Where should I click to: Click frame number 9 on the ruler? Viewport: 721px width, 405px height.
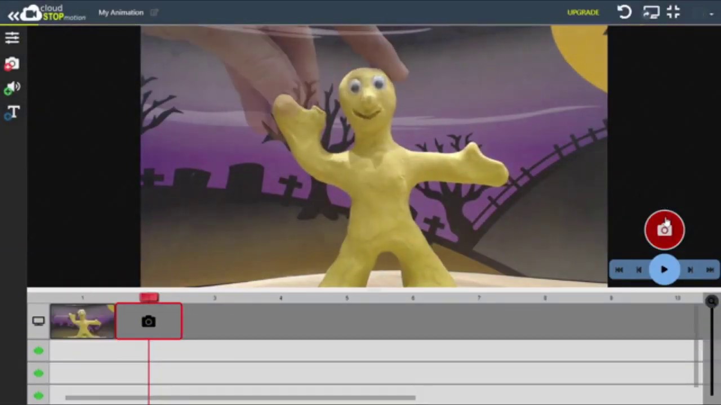click(611, 298)
